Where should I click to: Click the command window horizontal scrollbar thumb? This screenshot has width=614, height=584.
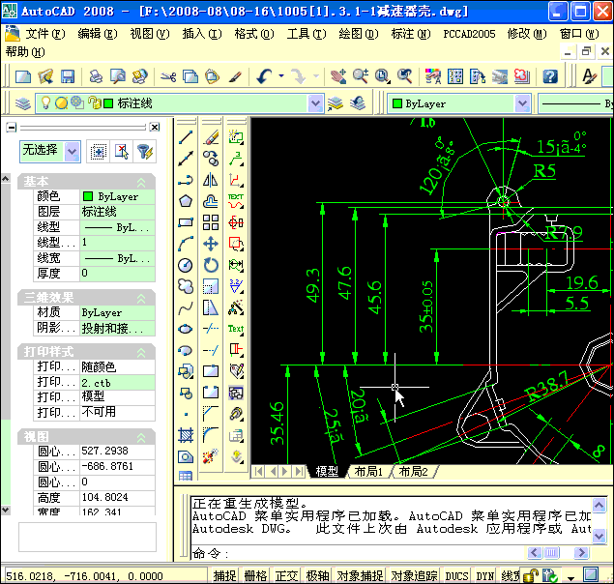551,553
